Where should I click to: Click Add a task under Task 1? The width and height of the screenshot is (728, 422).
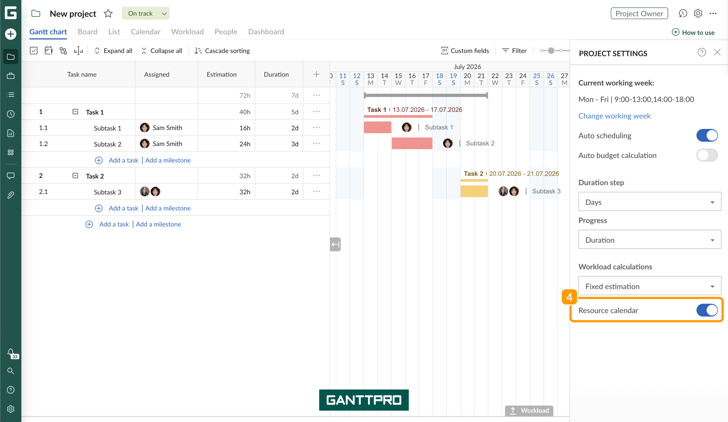tap(124, 160)
